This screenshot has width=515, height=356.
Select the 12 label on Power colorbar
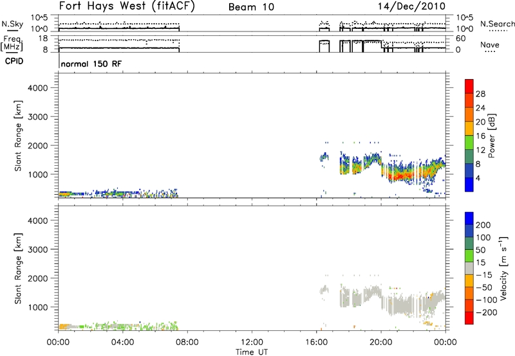coord(480,150)
